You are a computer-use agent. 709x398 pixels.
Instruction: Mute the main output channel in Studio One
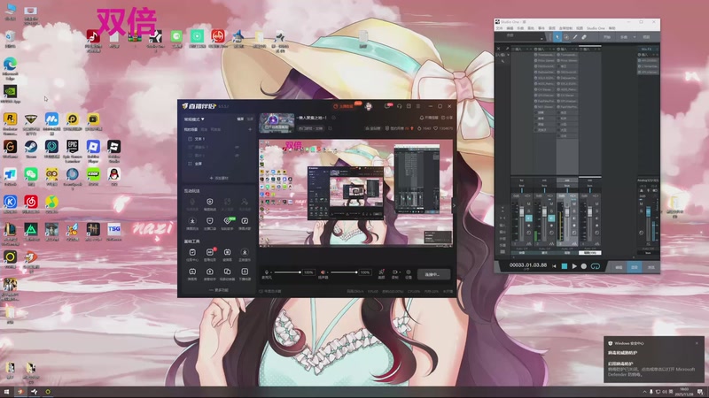(641, 204)
